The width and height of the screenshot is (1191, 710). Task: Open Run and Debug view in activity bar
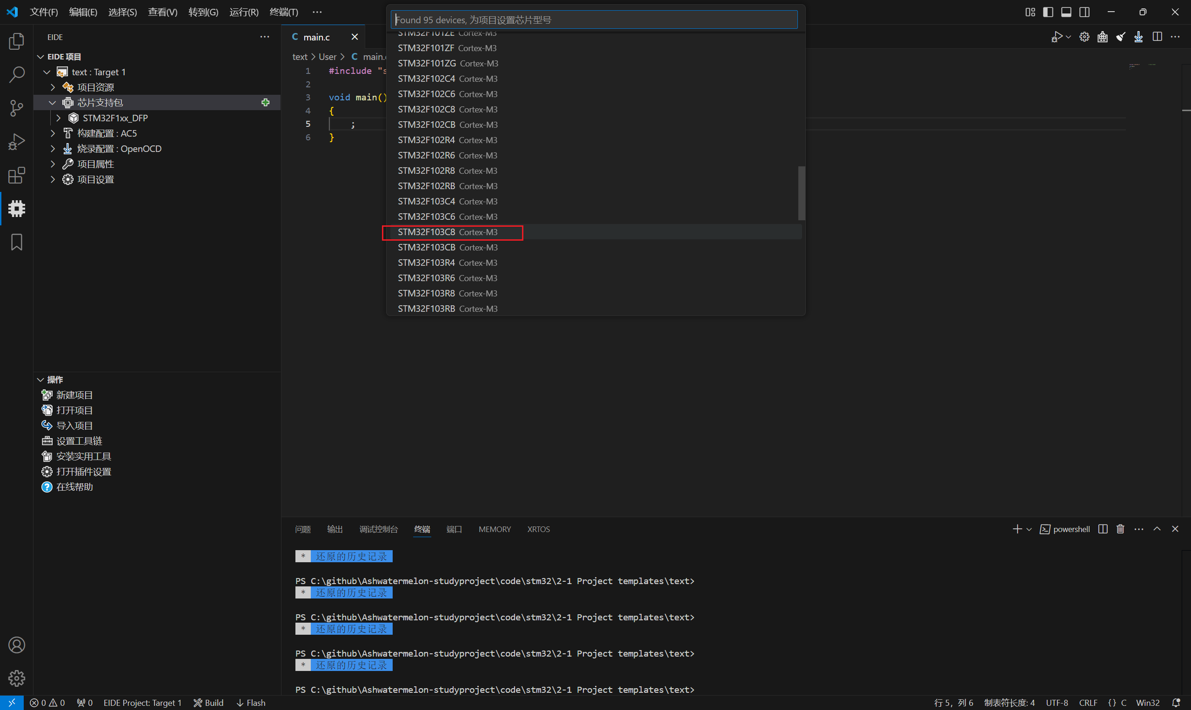(x=17, y=142)
